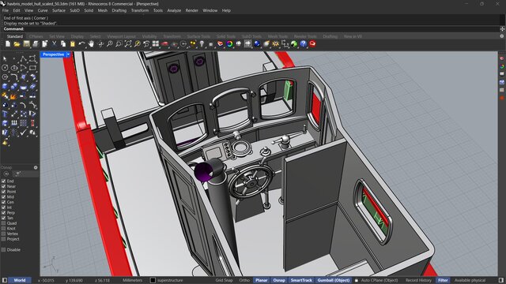Click the checkmark icon in sidebar
Screen dimensions: 506x284
23,133
